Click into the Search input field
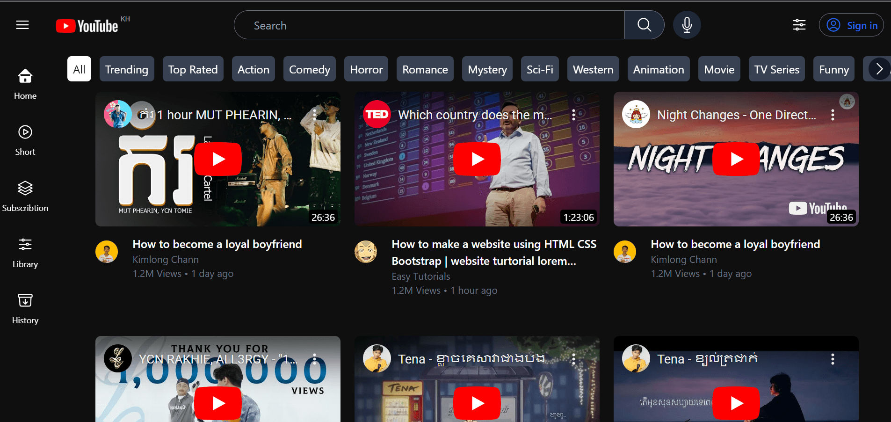This screenshot has width=891, height=422. (x=429, y=25)
